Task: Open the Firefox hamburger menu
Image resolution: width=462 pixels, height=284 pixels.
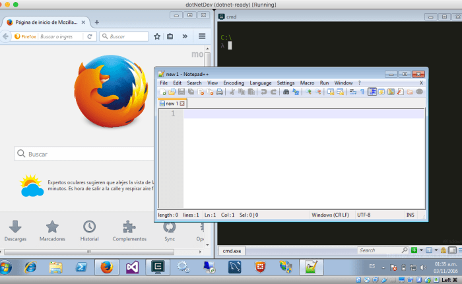Action: pyautogui.click(x=202, y=36)
